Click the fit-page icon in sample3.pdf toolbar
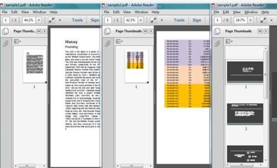277x168 pixels. point(263,20)
